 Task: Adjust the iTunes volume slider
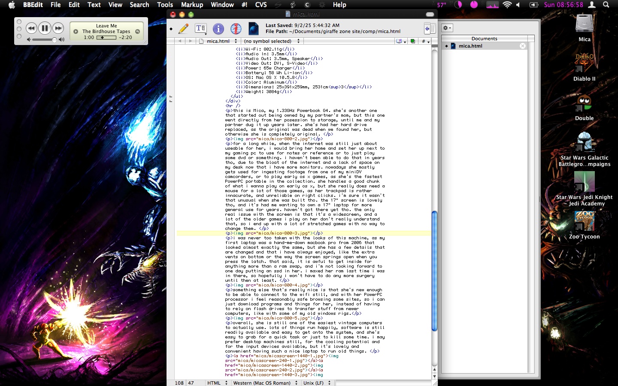[x=54, y=40]
